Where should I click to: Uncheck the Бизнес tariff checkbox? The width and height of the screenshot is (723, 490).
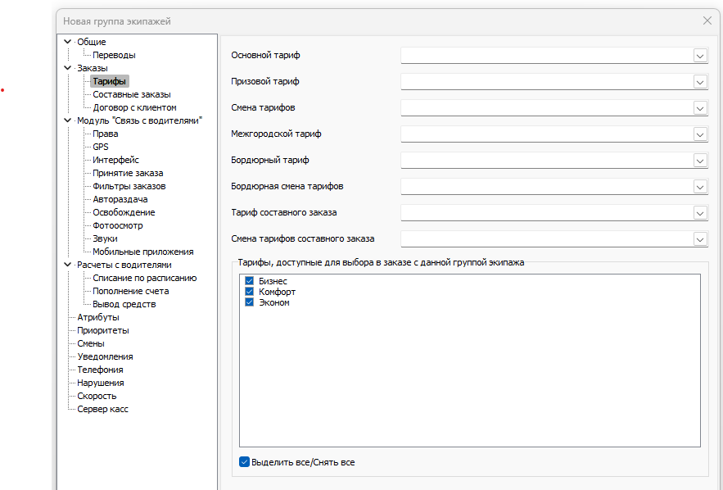[250, 281]
